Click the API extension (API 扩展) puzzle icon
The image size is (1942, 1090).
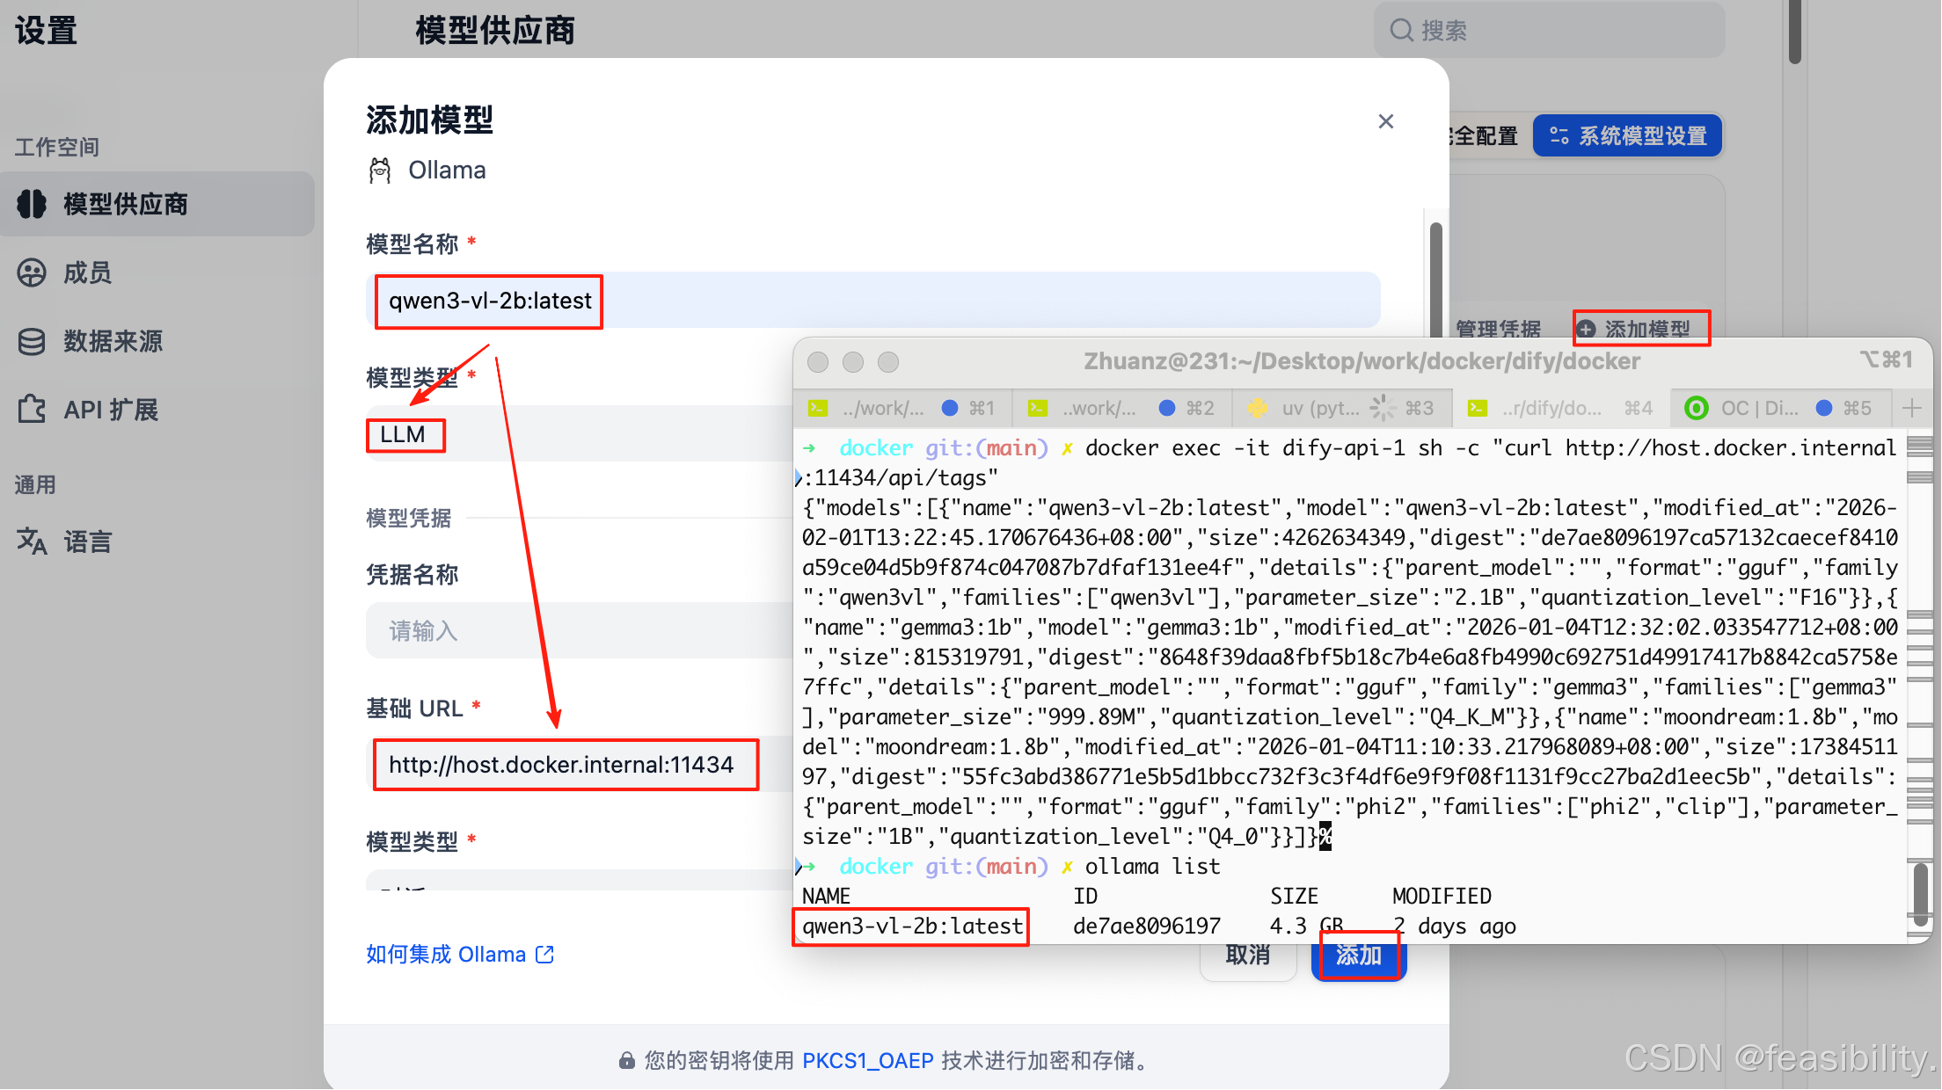tap(32, 410)
